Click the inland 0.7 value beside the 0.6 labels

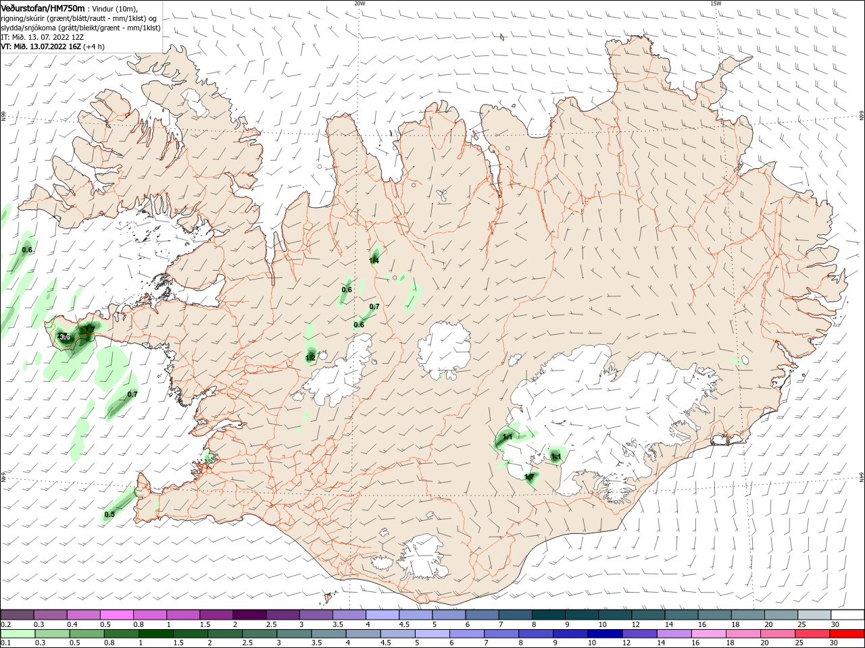[x=374, y=306]
